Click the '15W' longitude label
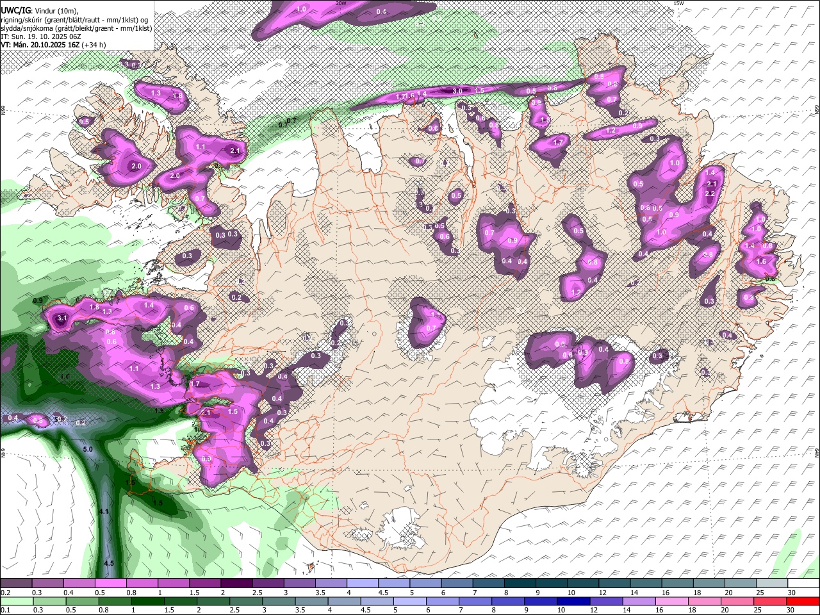 pos(679,3)
